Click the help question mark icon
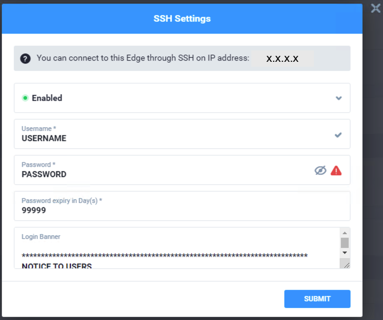Image resolution: width=383 pixels, height=320 pixels. pos(25,58)
